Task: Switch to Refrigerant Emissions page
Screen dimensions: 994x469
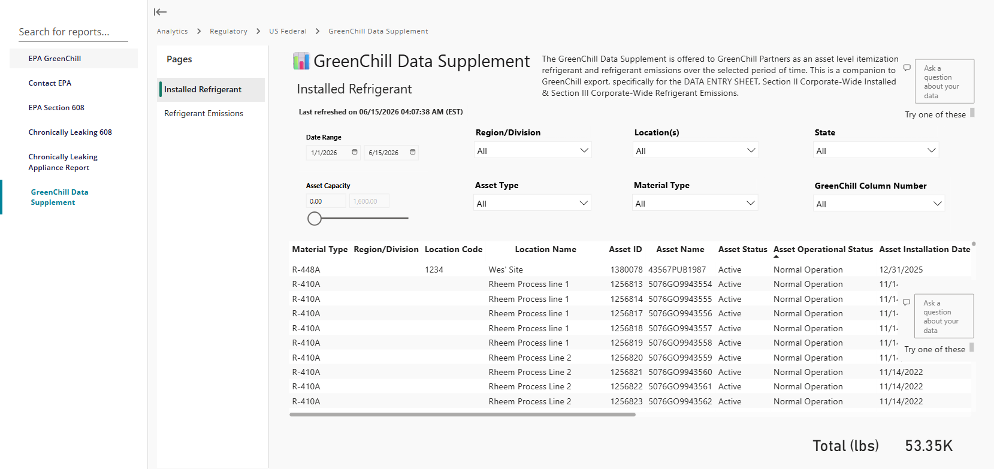Action: (204, 113)
